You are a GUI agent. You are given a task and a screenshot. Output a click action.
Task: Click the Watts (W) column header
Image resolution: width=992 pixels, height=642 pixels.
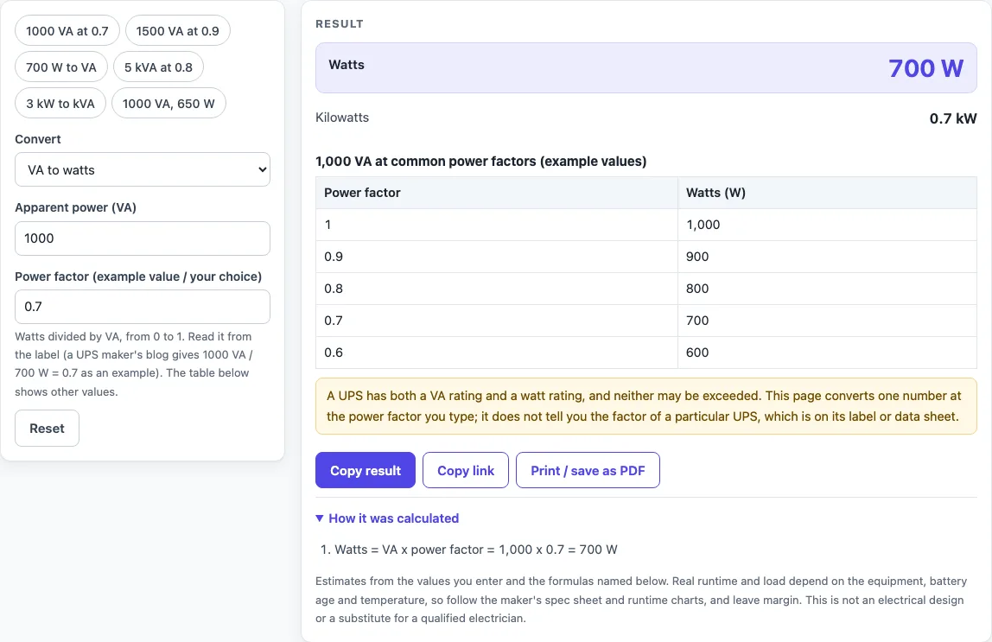[x=828, y=193]
